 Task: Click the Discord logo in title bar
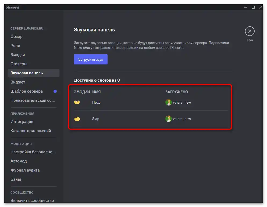pos(12,8)
